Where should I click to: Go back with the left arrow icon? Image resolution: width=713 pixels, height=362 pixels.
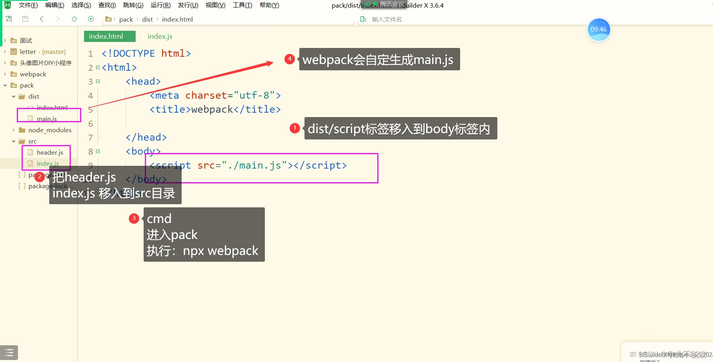[x=42, y=19]
